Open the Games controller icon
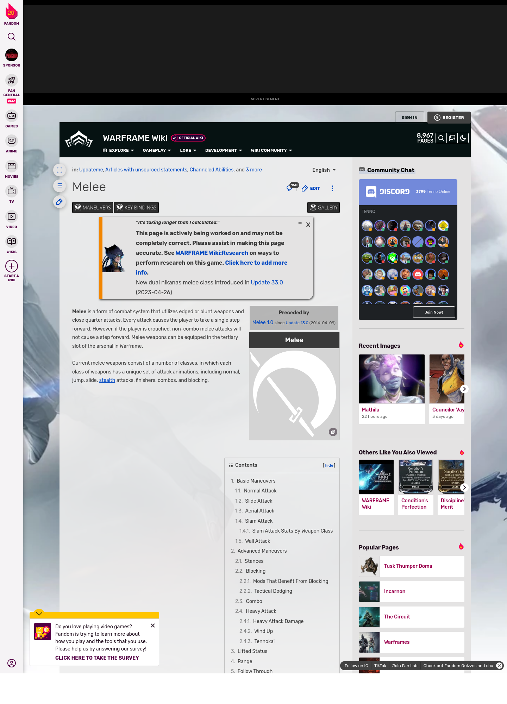The width and height of the screenshot is (507, 704). tap(12, 116)
